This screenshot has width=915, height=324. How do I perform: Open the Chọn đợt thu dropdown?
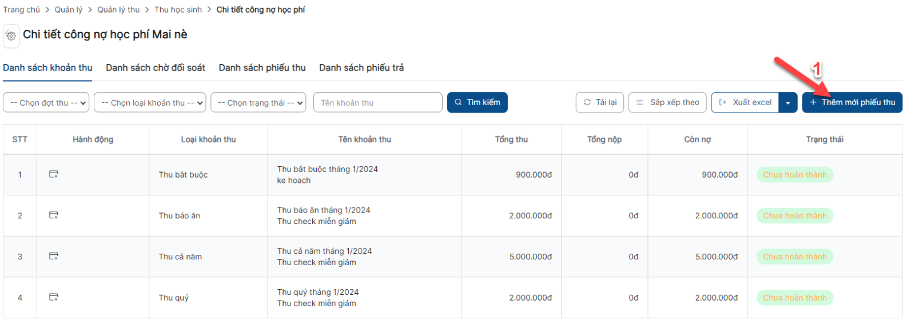point(46,103)
